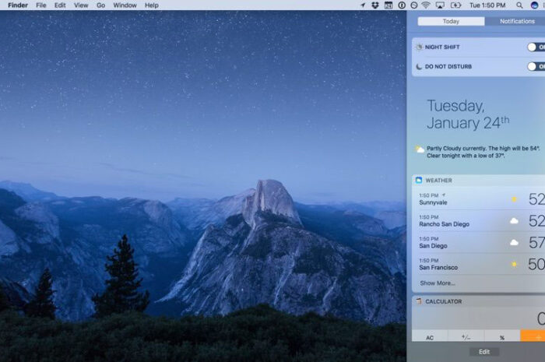Click the partly cloudy summary icon
This screenshot has height=362, width=545.
click(420, 149)
